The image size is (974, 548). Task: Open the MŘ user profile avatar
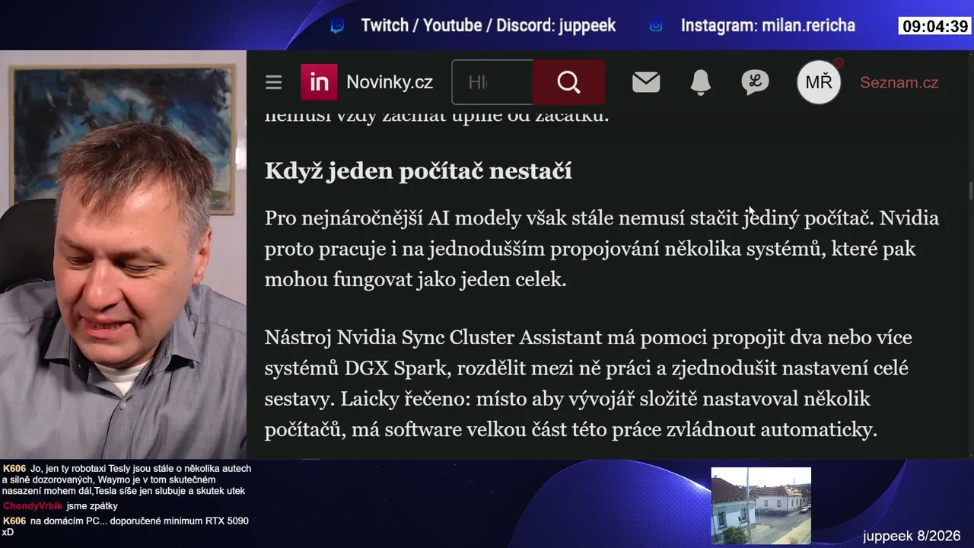819,82
